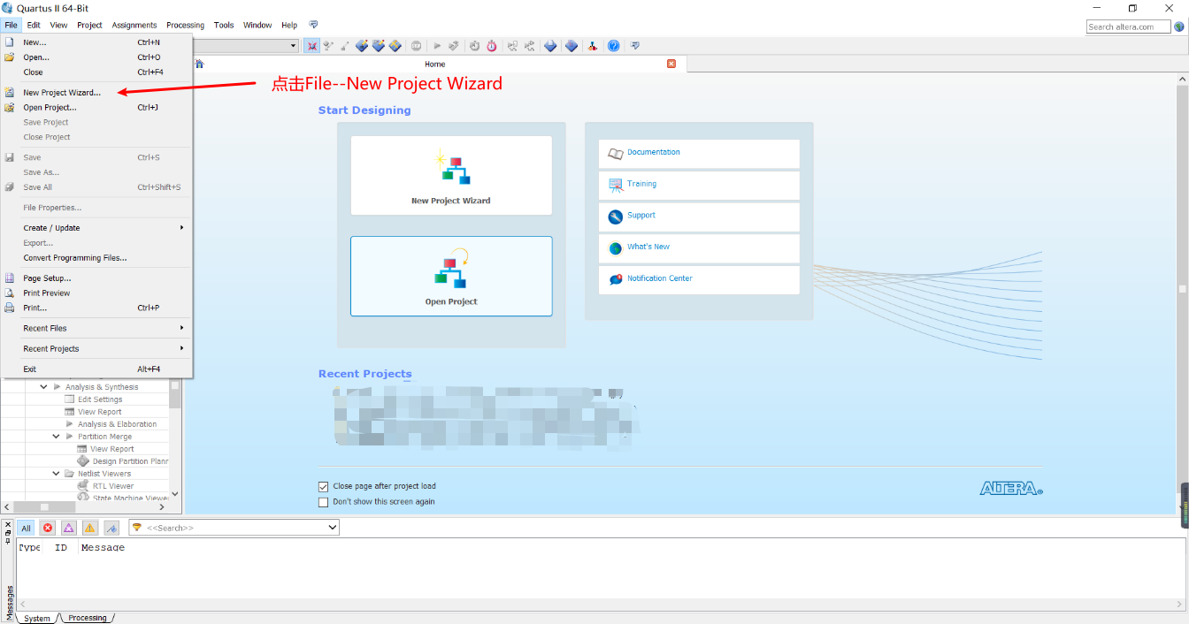Click the gray stopwatch toolbar icon
The height and width of the screenshot is (624, 1189).
(x=474, y=46)
